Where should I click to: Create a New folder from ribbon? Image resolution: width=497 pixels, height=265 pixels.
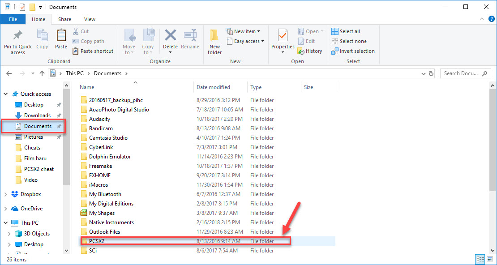click(x=214, y=42)
